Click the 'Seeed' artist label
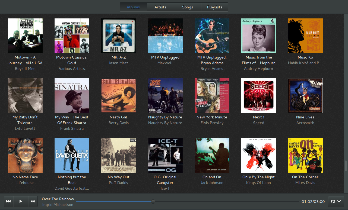This screenshot has height=210, width=348. click(259, 123)
